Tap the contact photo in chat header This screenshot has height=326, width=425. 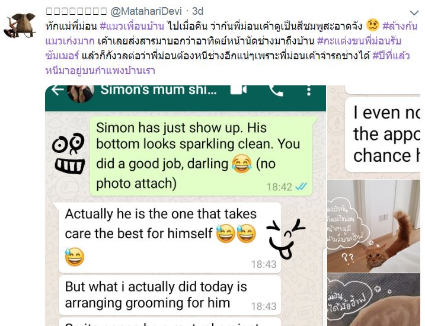tap(81, 93)
